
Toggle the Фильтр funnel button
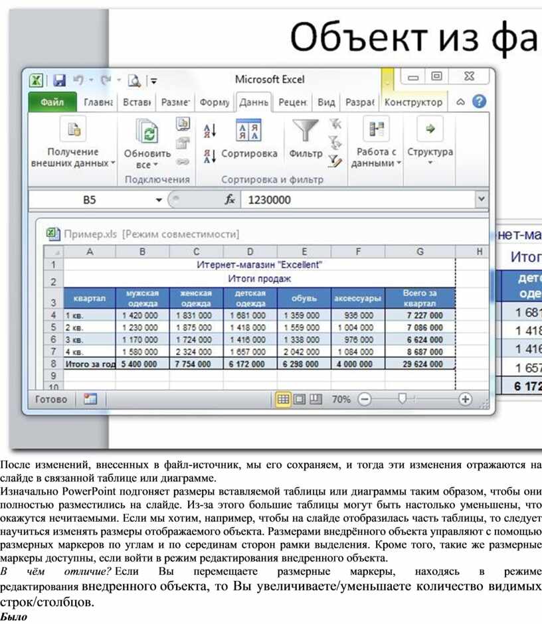coord(306,139)
